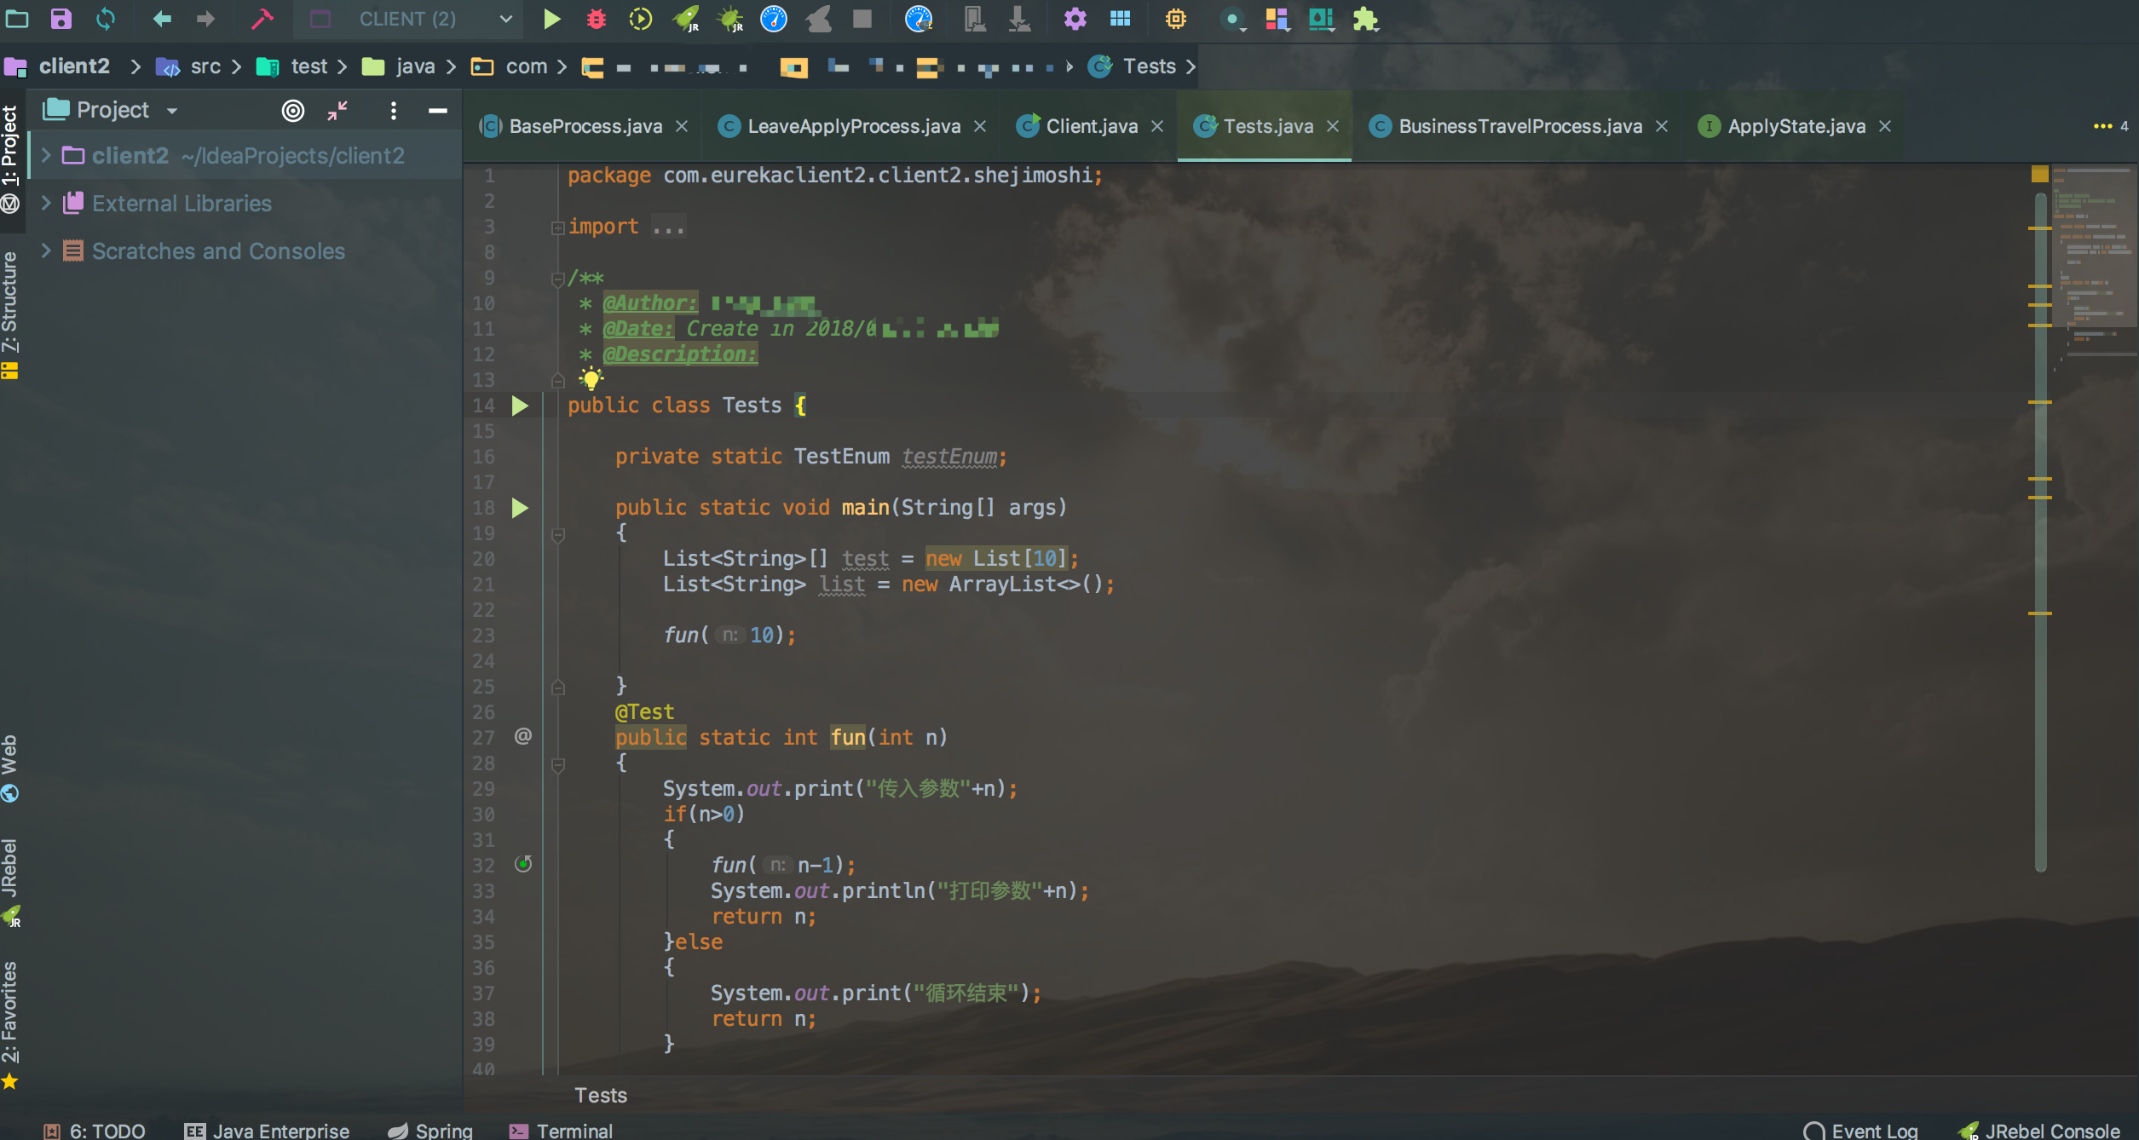Run with JRebel rocket icon
The width and height of the screenshot is (2139, 1140).
[686, 19]
